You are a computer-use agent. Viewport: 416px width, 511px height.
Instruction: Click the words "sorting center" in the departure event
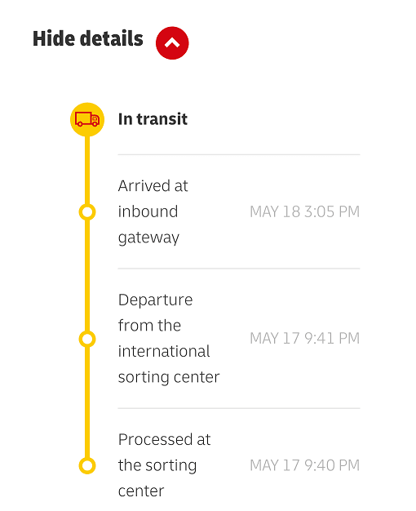tap(169, 377)
